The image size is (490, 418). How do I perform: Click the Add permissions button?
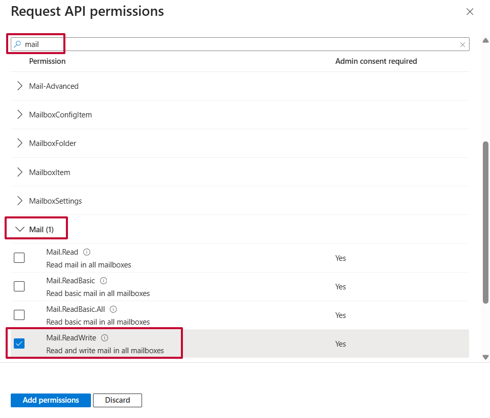[51, 400]
